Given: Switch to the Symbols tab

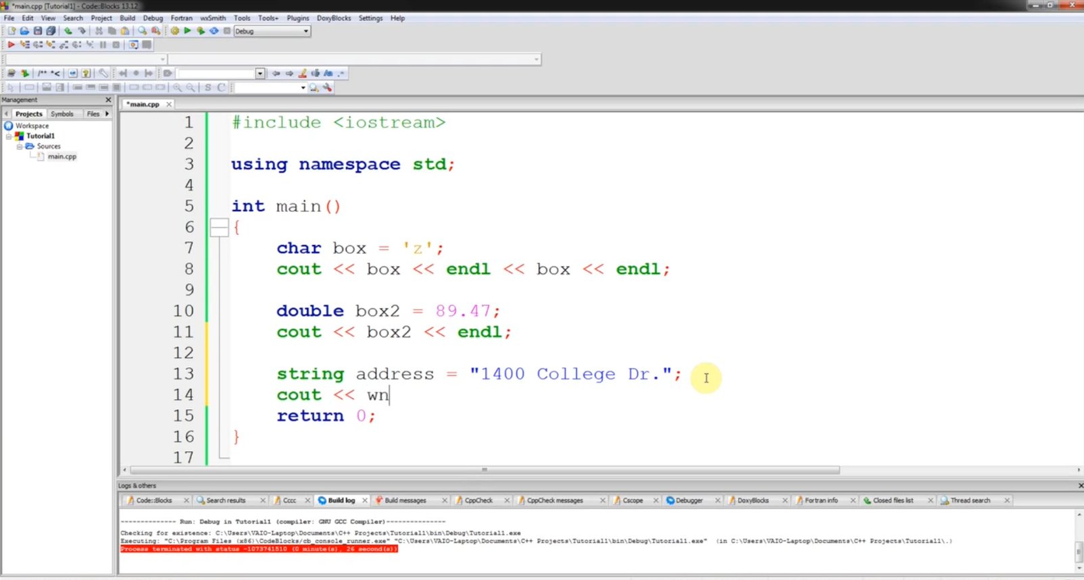Looking at the screenshot, I should [x=62, y=114].
